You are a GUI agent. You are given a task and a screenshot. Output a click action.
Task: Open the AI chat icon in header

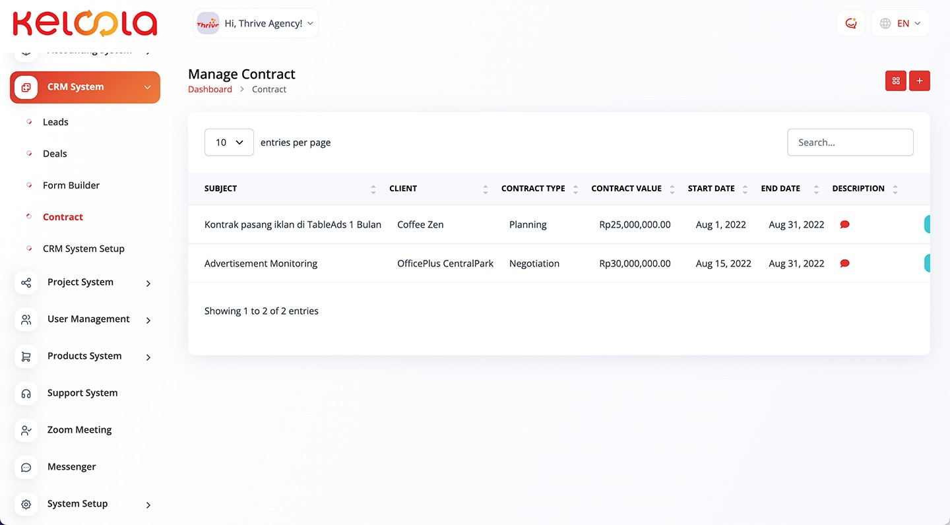(x=850, y=23)
